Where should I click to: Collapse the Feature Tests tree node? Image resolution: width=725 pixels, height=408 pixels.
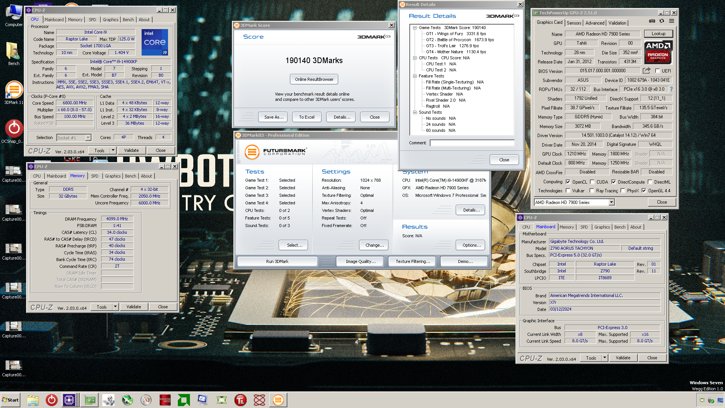pyautogui.click(x=415, y=76)
